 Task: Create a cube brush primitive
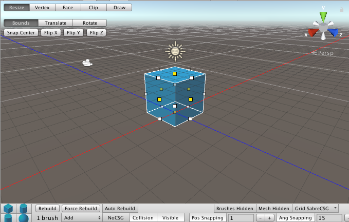click(x=8, y=209)
